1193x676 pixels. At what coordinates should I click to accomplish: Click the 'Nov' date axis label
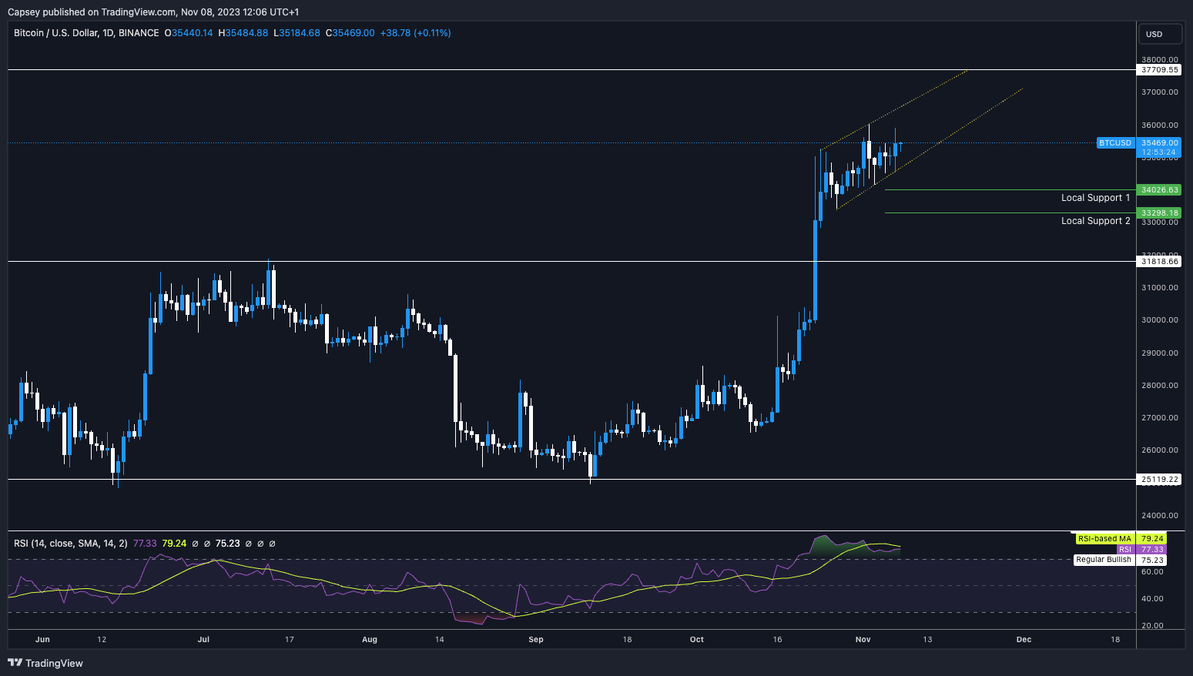863,639
